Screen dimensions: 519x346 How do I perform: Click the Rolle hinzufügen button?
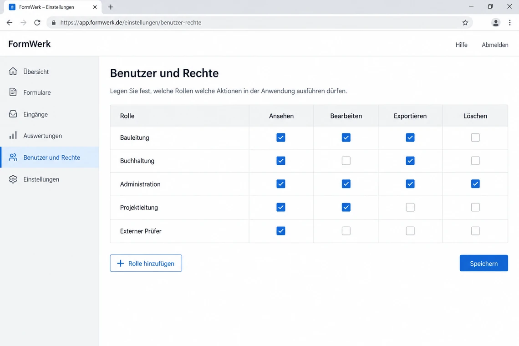click(x=146, y=263)
